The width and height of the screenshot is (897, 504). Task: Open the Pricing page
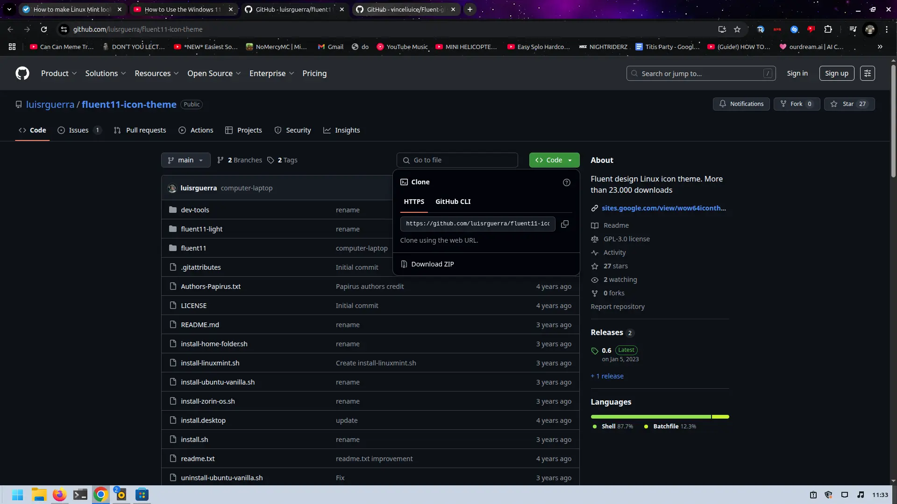(x=314, y=73)
